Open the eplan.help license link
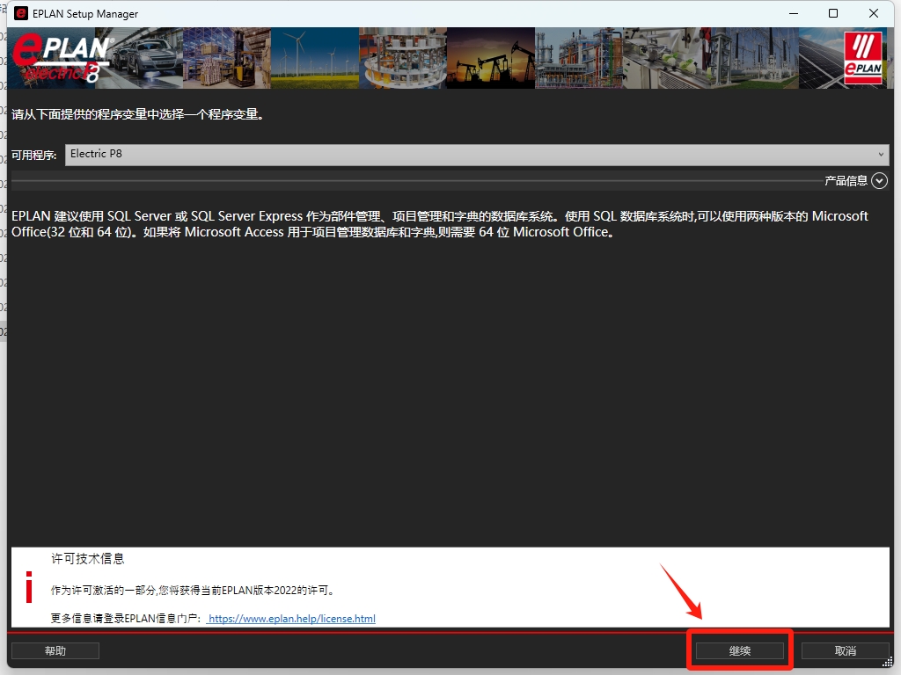Screen dimensions: 901x675 [291, 619]
